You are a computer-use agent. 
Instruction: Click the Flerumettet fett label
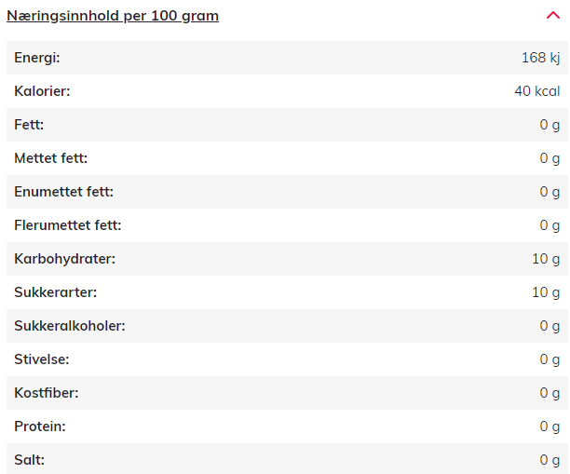(68, 225)
